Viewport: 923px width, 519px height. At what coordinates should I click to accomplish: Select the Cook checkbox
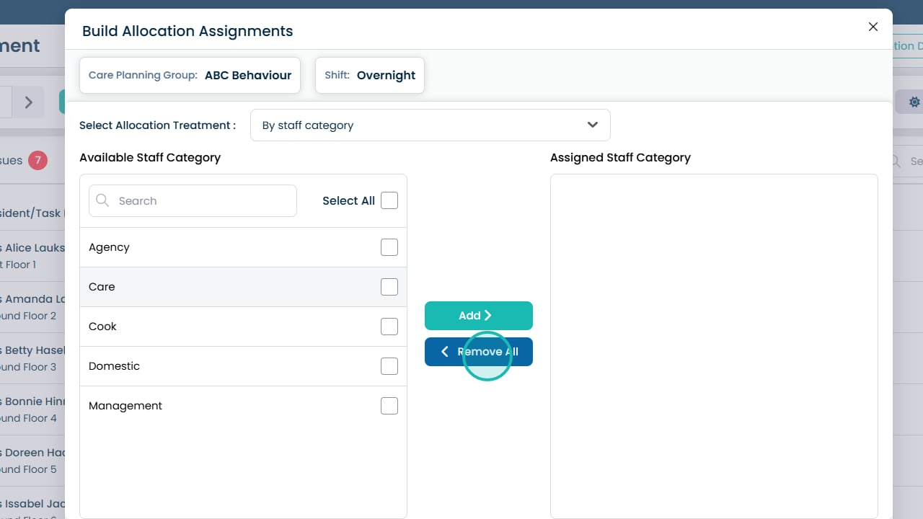(389, 327)
